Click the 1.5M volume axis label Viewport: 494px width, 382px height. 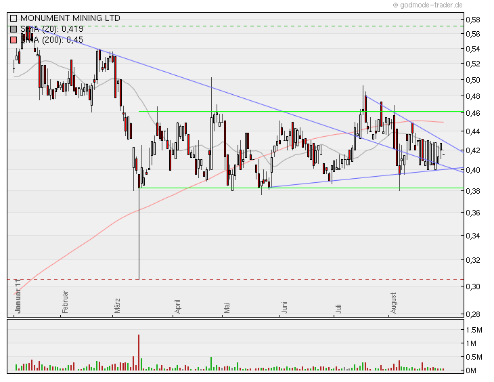[x=474, y=330]
